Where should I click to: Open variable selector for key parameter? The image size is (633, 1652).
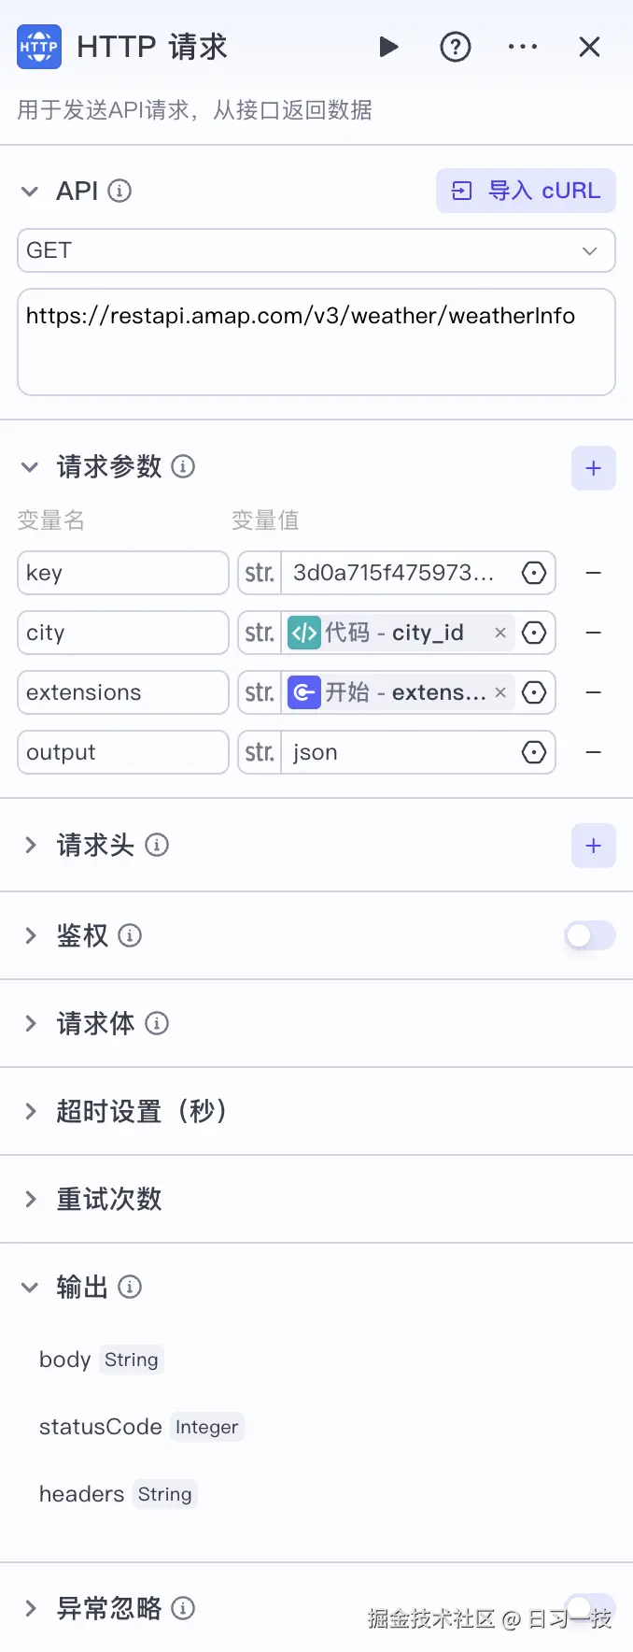(x=534, y=573)
